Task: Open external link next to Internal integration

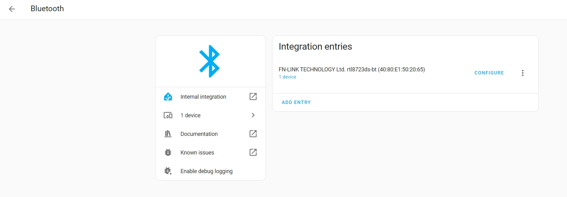Action: click(x=253, y=96)
